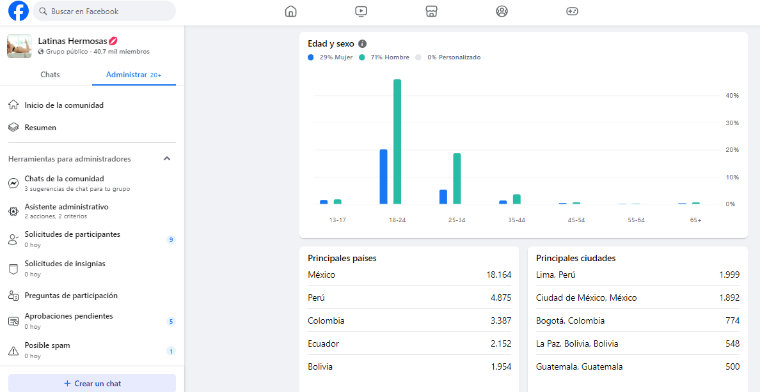Open Posible spam item

[92, 351]
